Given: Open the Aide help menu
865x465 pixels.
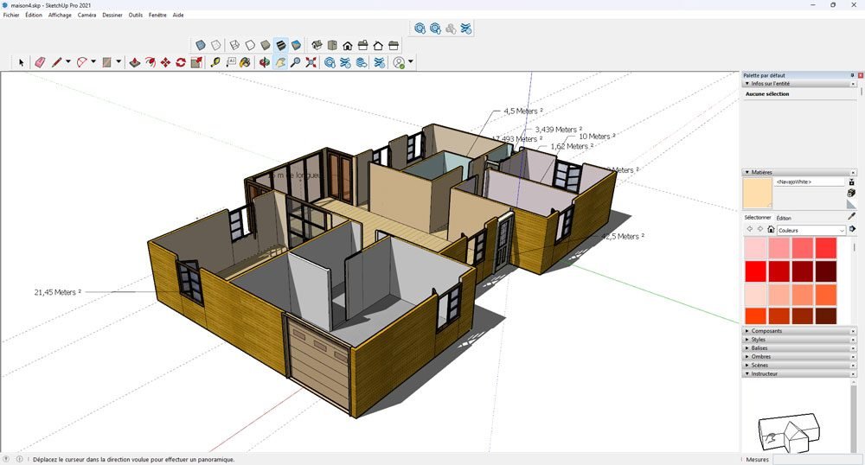Looking at the screenshot, I should [x=178, y=15].
